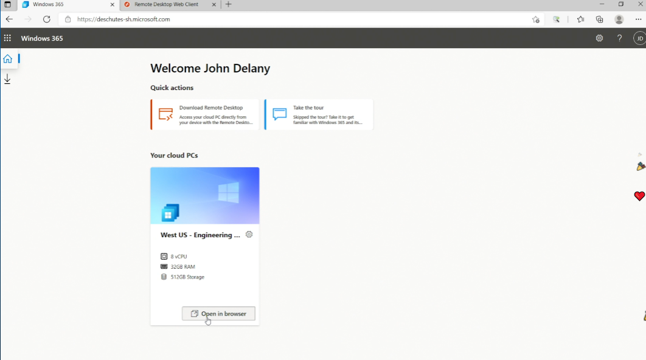The image size is (646, 360).
Task: Open the browser profile icon
Action: point(619,19)
